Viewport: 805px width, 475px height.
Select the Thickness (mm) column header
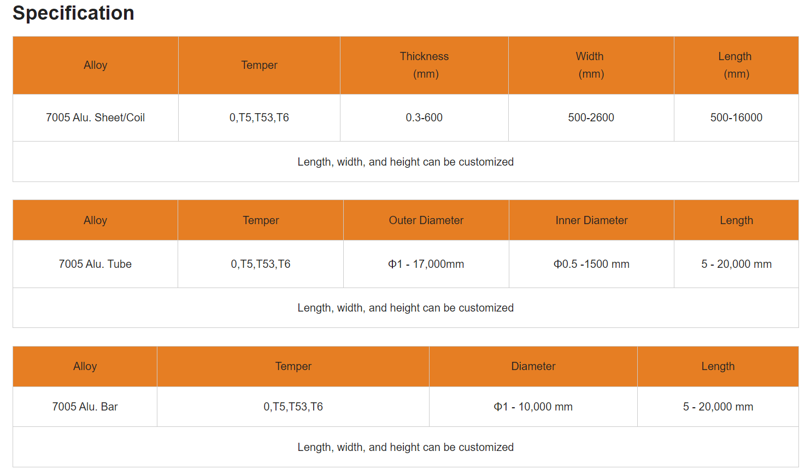(x=424, y=65)
